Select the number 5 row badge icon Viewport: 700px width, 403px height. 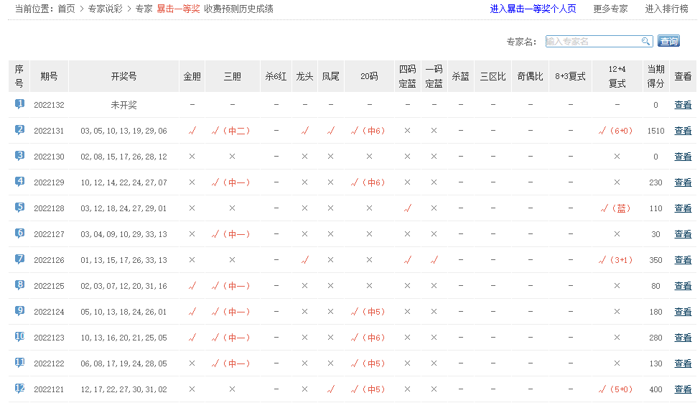19,208
